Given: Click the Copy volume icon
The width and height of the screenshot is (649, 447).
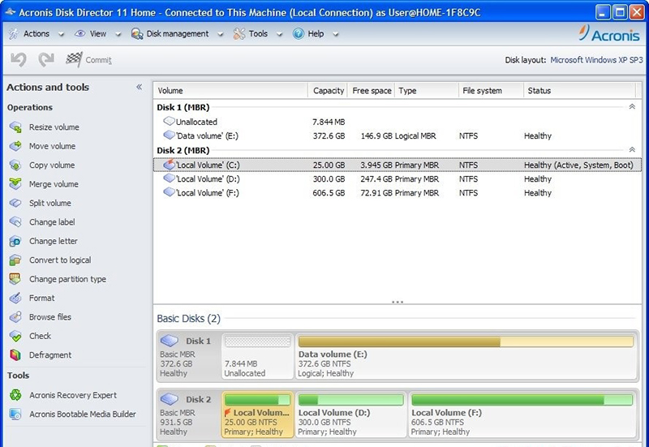Looking at the screenshot, I should (15, 165).
